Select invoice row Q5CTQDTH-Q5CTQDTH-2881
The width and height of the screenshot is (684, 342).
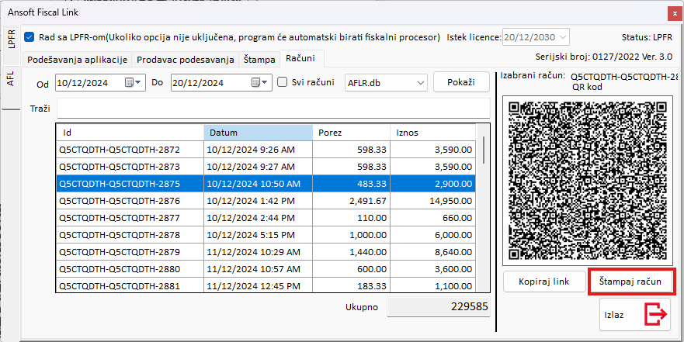pos(266,286)
